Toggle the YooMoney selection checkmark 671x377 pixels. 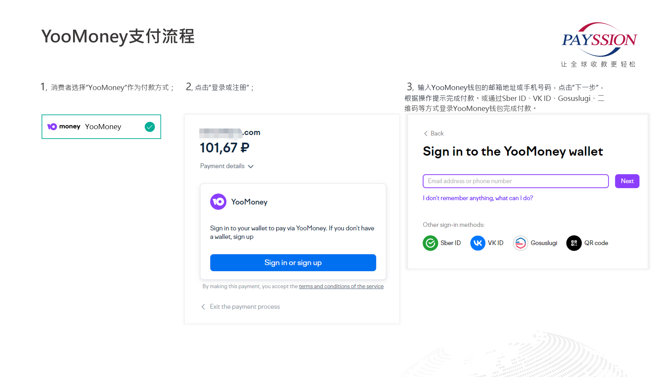150,127
